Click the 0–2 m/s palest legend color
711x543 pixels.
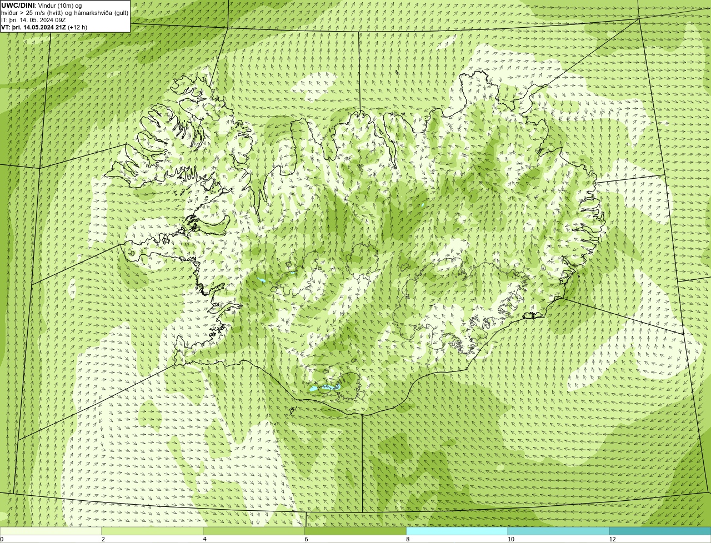(51, 531)
